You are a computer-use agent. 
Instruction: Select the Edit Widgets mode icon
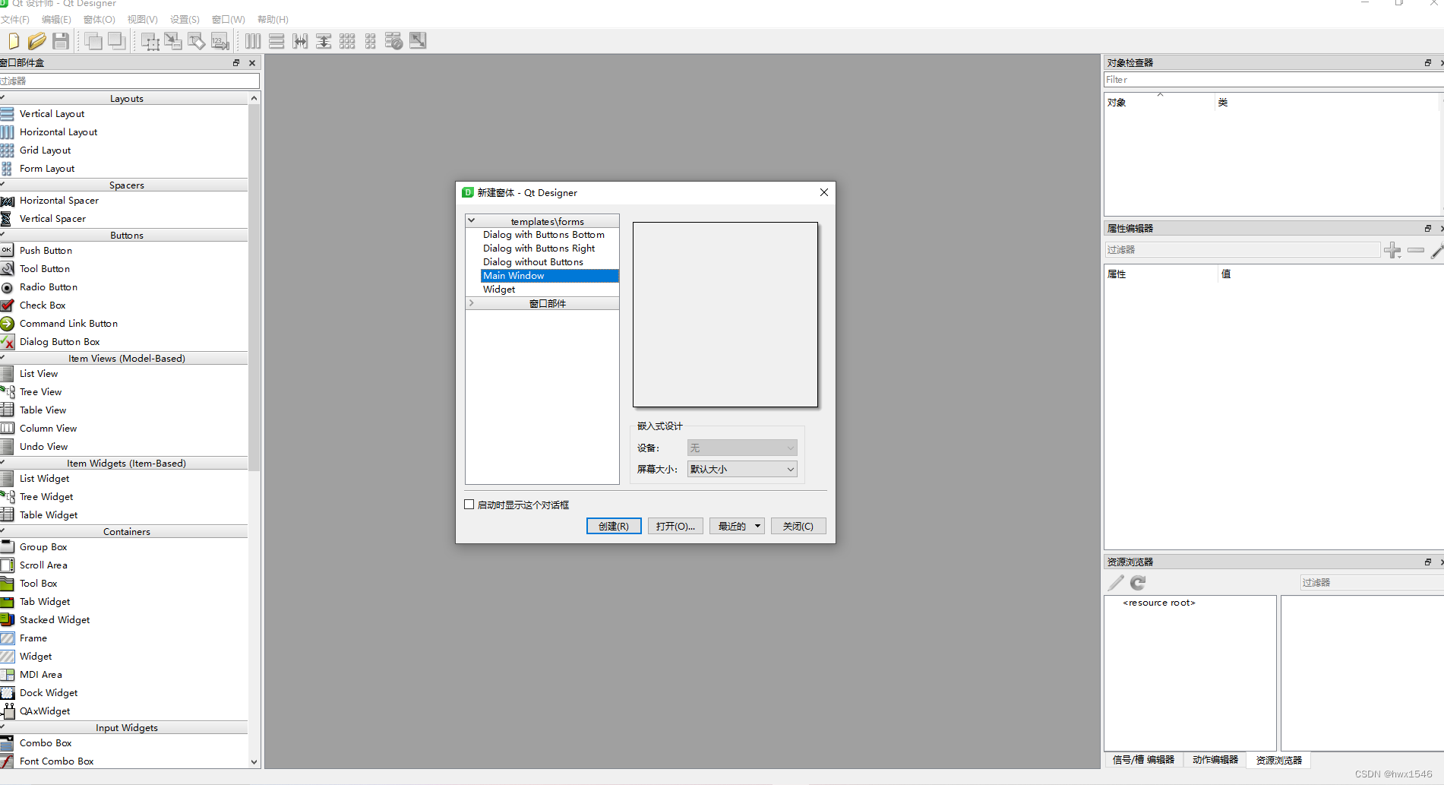coord(150,41)
